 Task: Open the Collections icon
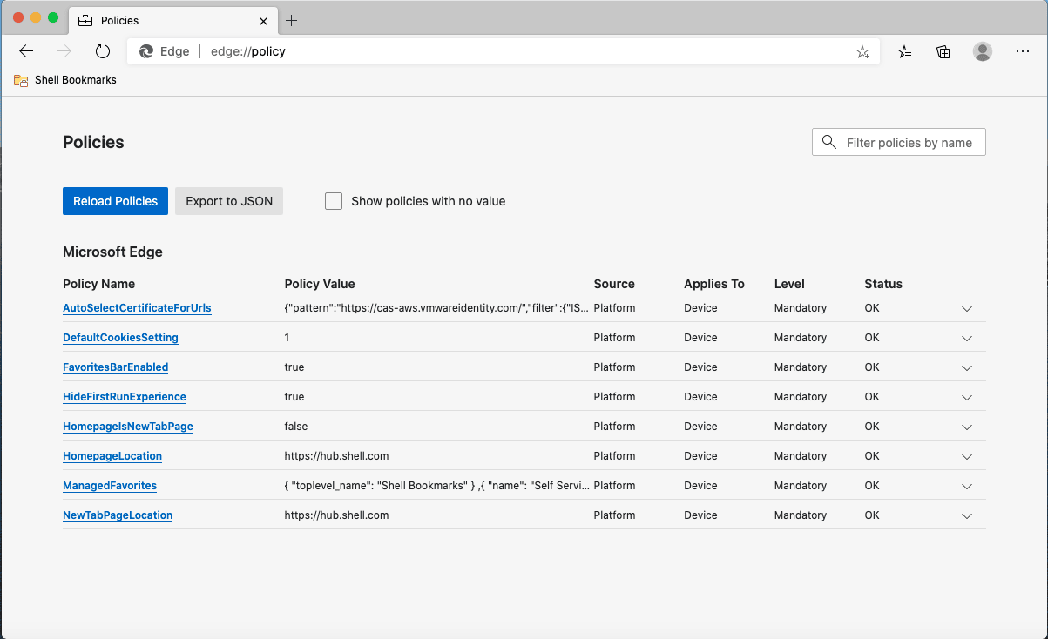tap(943, 51)
